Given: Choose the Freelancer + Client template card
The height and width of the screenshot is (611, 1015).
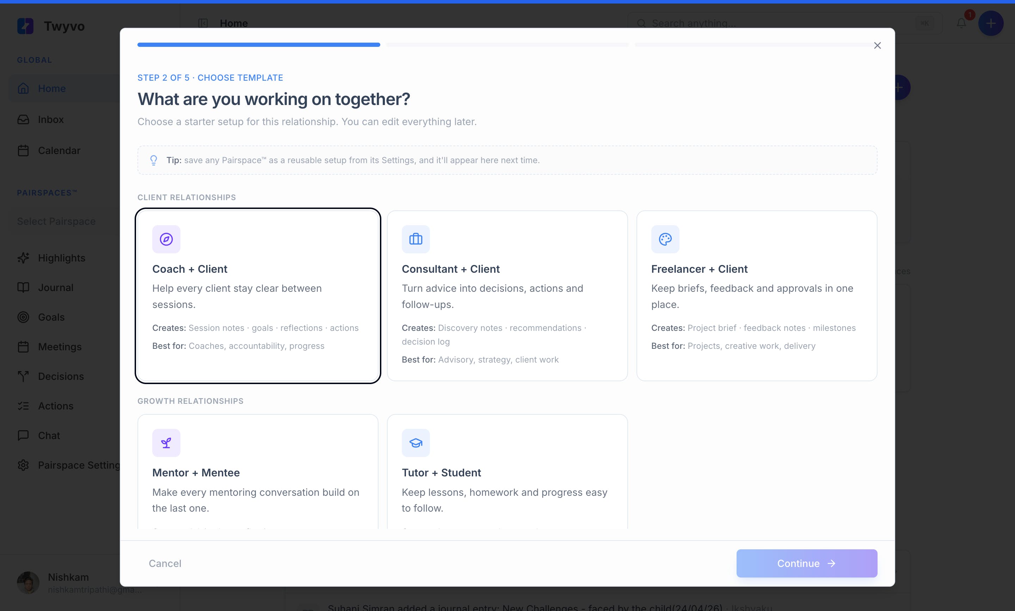Looking at the screenshot, I should [756, 296].
